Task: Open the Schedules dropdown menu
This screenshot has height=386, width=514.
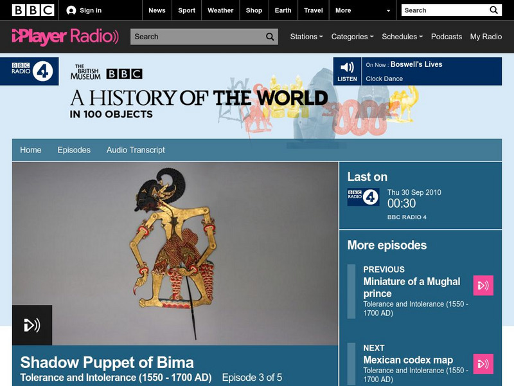Action: 402,37
